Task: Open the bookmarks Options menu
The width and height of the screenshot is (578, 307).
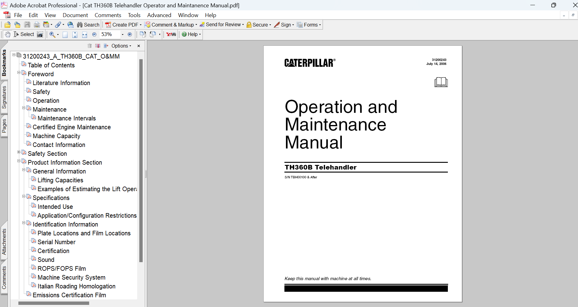Action: [121, 46]
